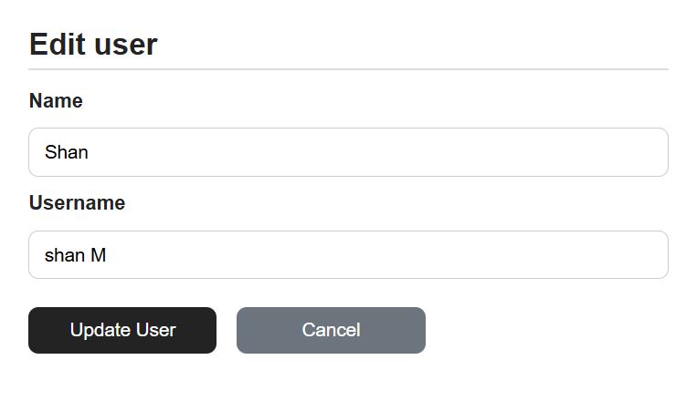Activate the field containing "Shan"
This screenshot has height=401, width=697.
point(348,152)
